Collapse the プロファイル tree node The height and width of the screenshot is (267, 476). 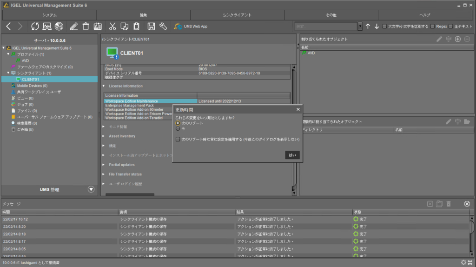click(x=8, y=54)
